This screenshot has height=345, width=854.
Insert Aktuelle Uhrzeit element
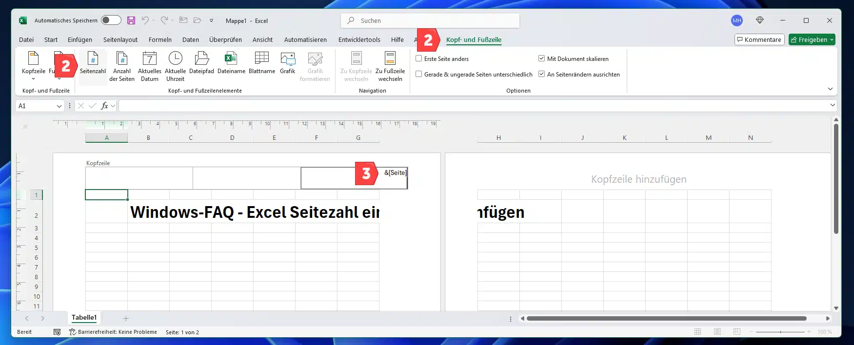[175, 66]
